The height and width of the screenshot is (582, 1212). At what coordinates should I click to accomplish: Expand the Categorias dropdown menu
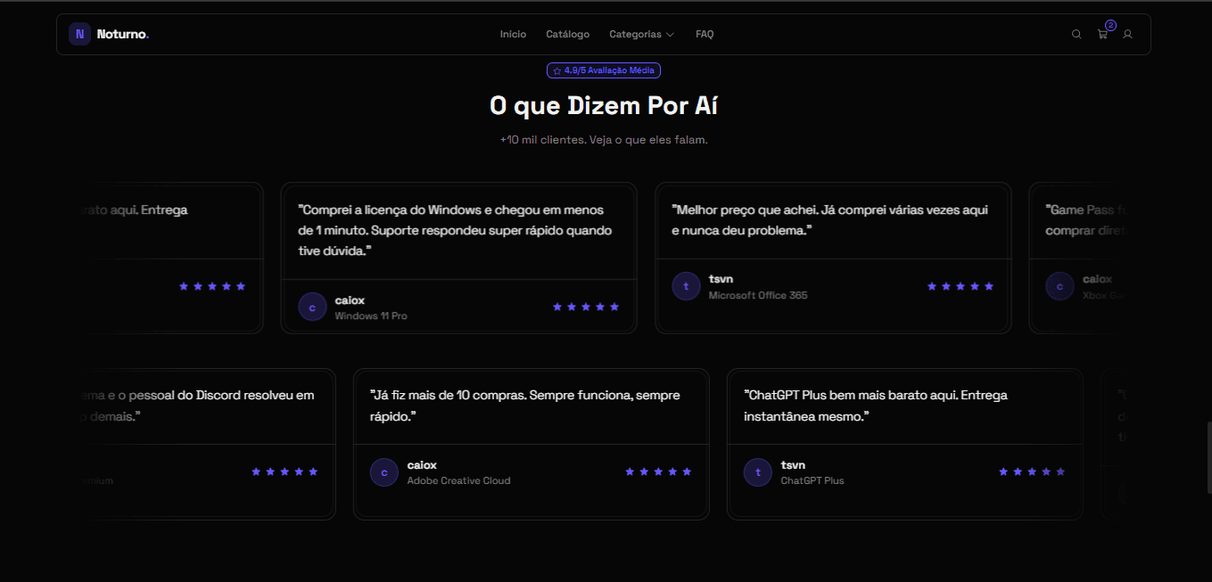point(641,34)
